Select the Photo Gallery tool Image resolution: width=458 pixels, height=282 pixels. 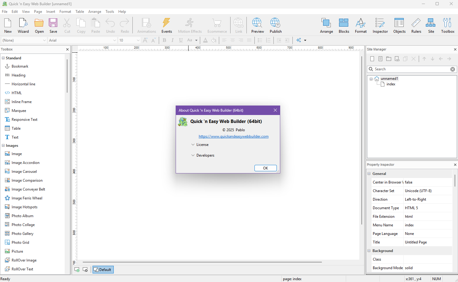point(22,234)
